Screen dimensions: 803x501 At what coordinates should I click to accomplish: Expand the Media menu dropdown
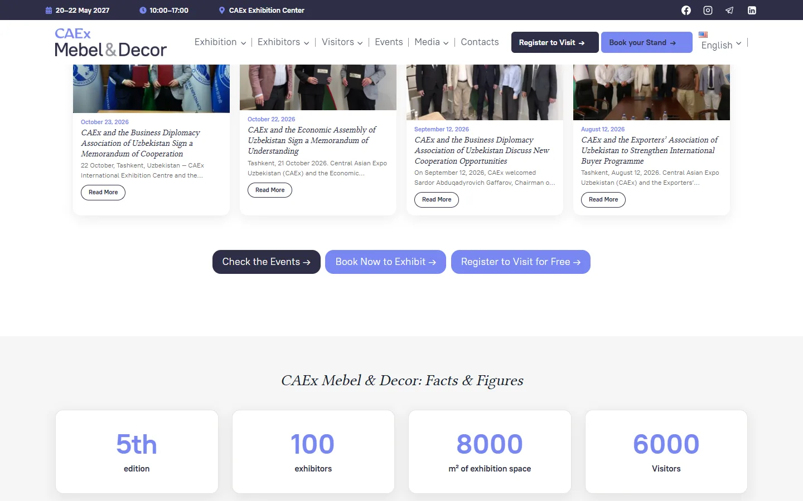point(431,42)
